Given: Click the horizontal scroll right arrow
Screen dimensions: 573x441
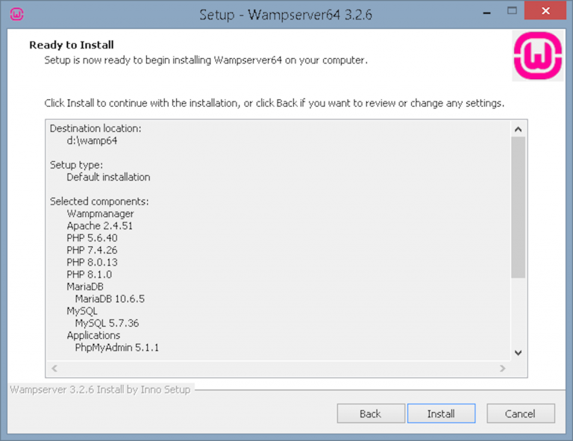Looking at the screenshot, I should [x=502, y=369].
